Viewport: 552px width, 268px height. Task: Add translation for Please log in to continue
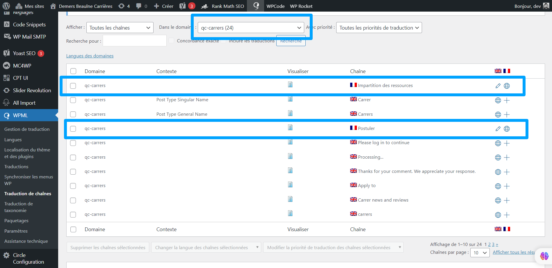pyautogui.click(x=507, y=143)
